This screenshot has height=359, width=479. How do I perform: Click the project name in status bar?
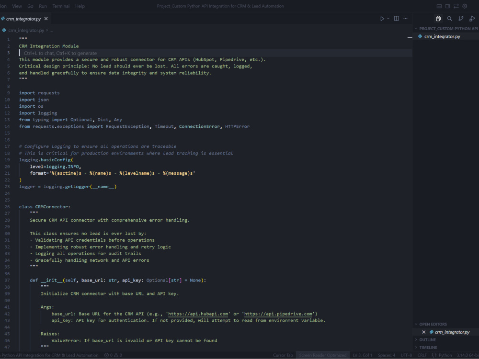pos(49,355)
